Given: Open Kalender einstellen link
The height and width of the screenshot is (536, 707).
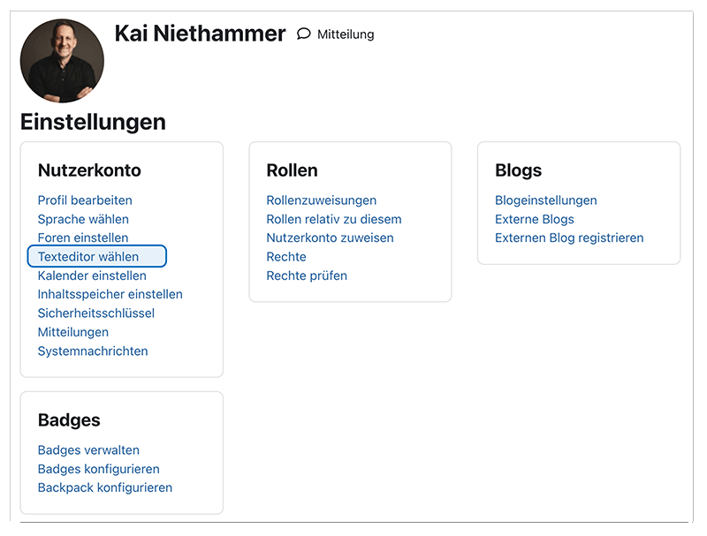Looking at the screenshot, I should pyautogui.click(x=92, y=276).
